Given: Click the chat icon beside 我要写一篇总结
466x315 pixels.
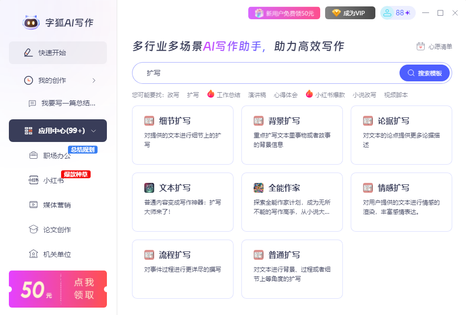Looking at the screenshot, I should 32,103.
